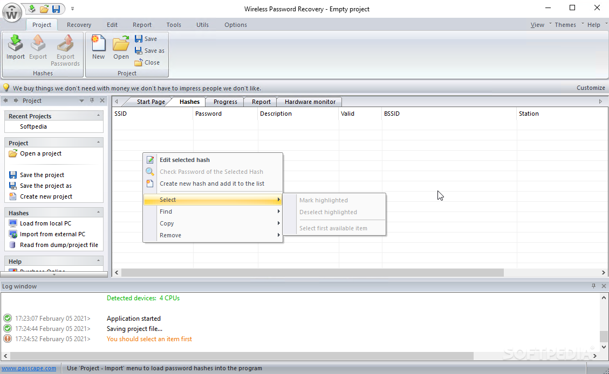Image resolution: width=609 pixels, height=374 pixels.
Task: Click the Create new hash icon in context menu
Action: pos(150,184)
